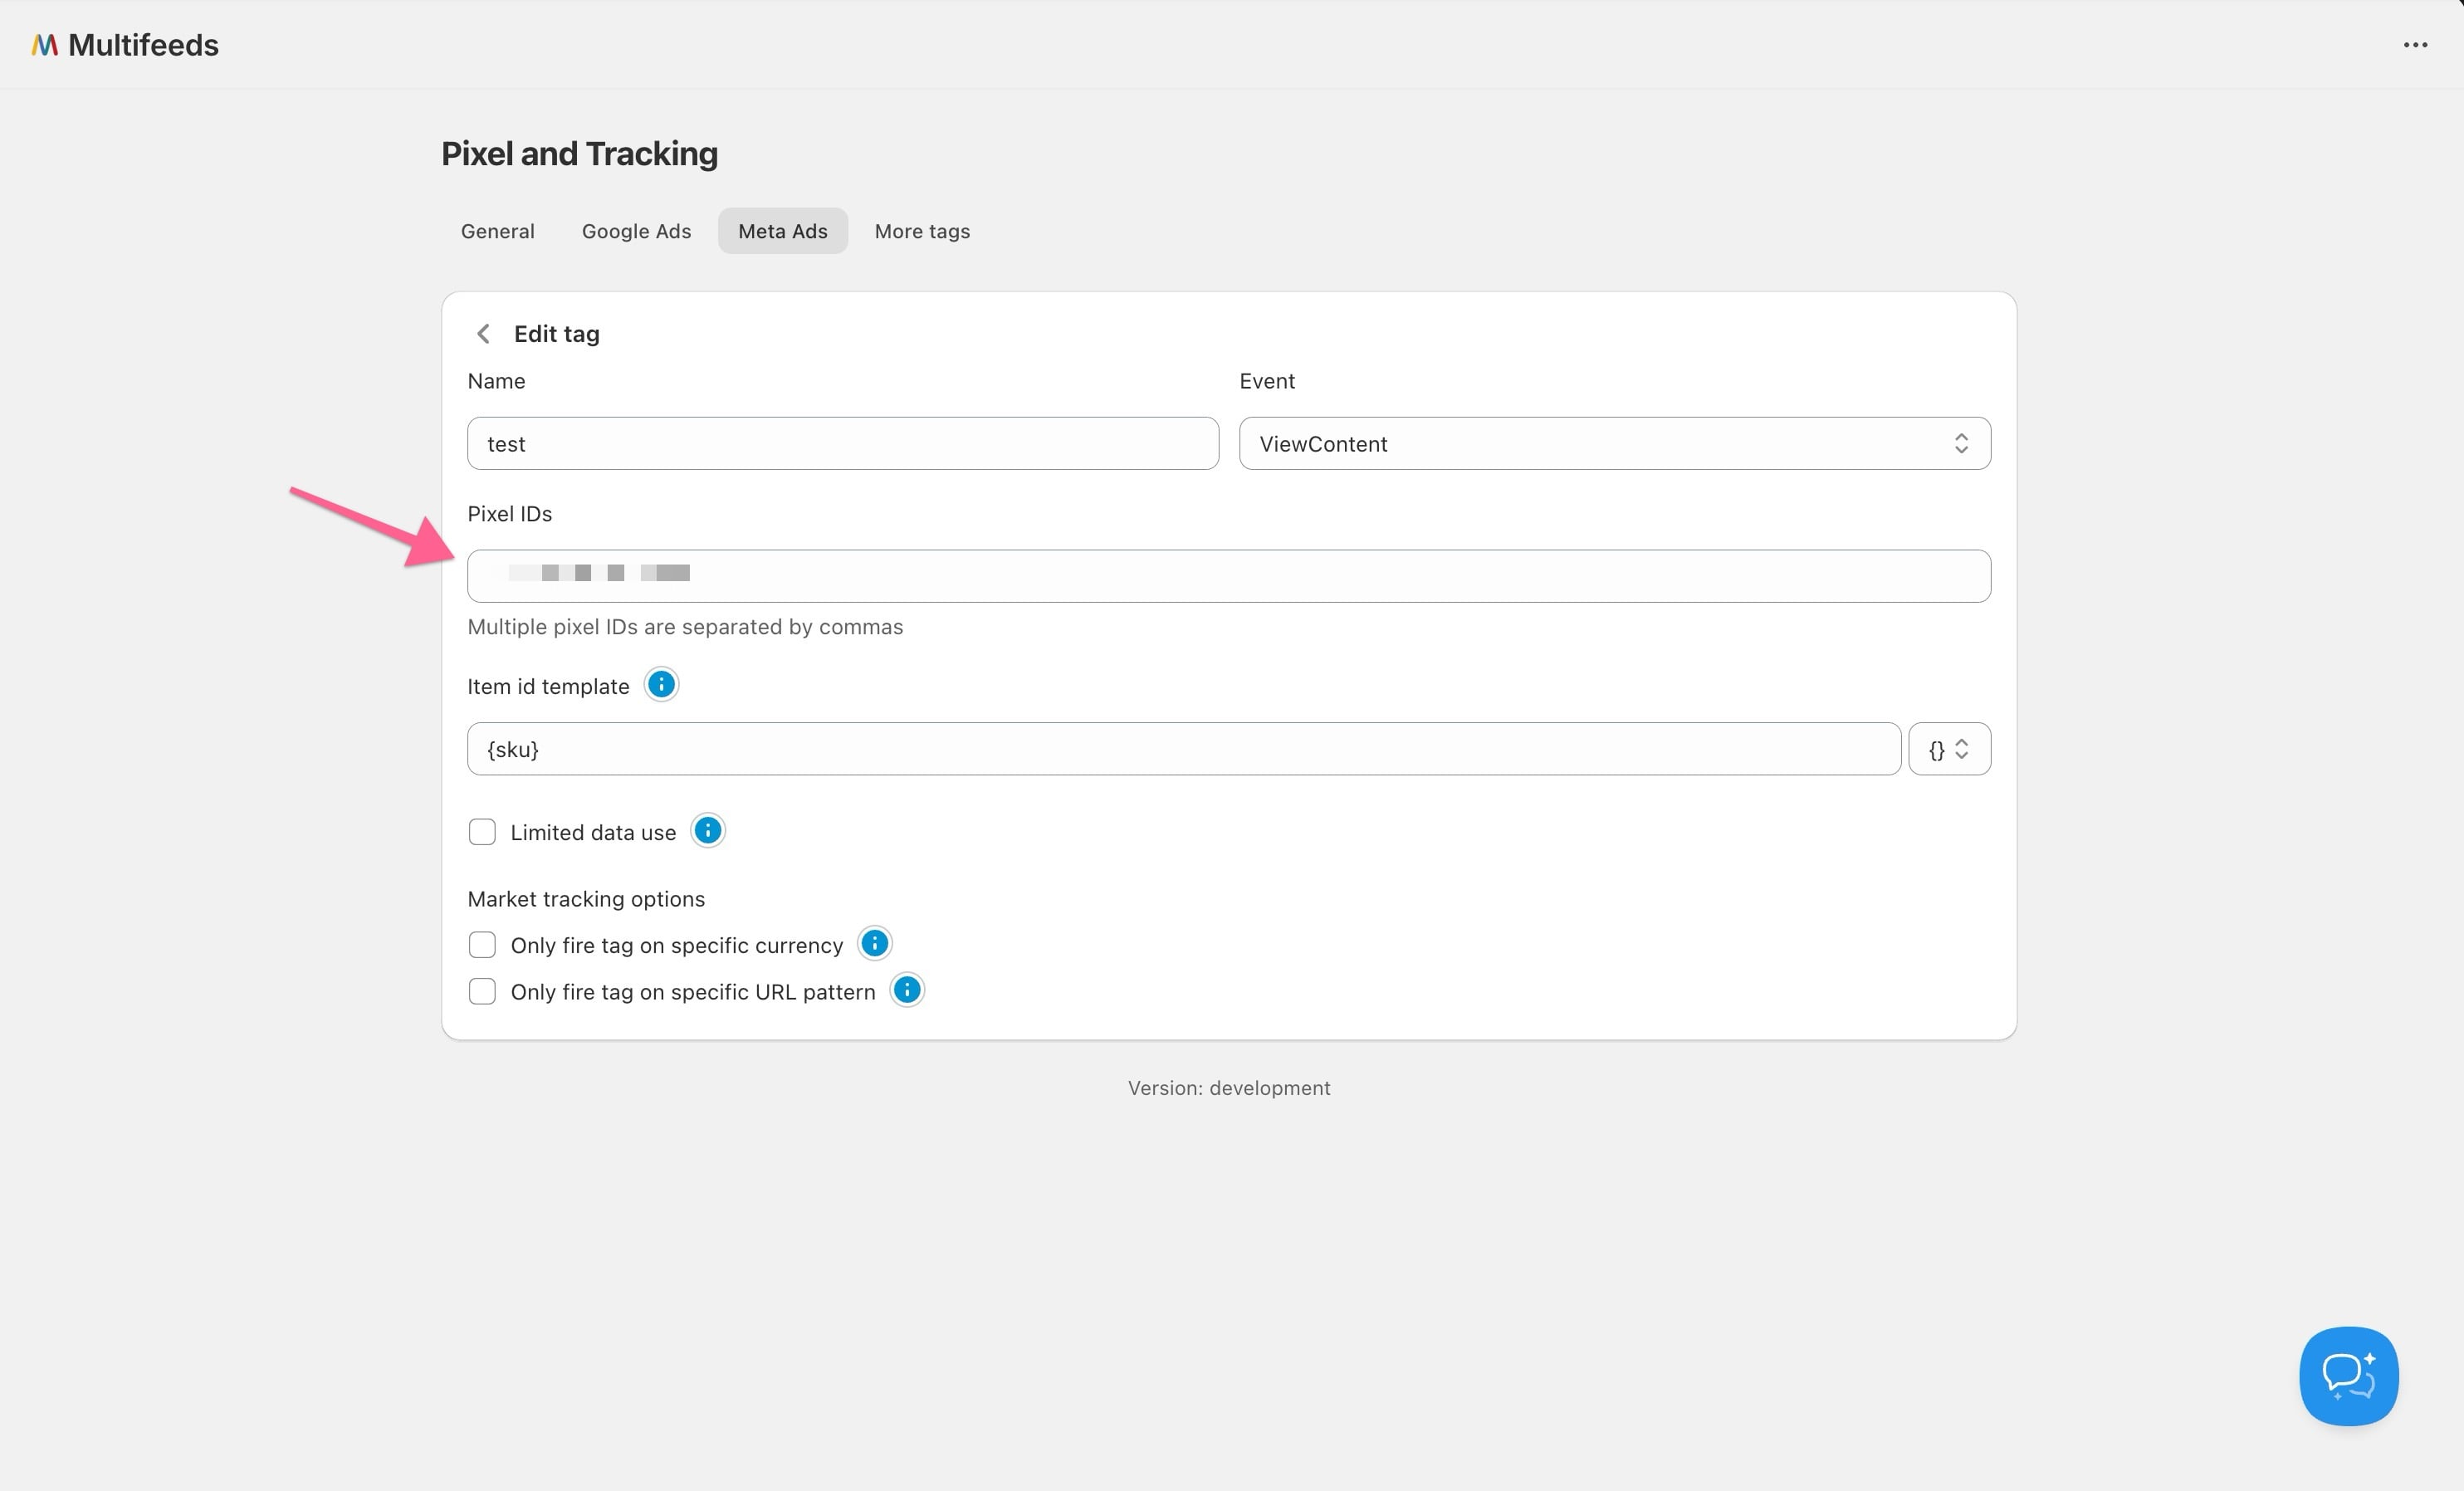Click the Version: development footer text
2464x1491 pixels.
coord(1229,1088)
